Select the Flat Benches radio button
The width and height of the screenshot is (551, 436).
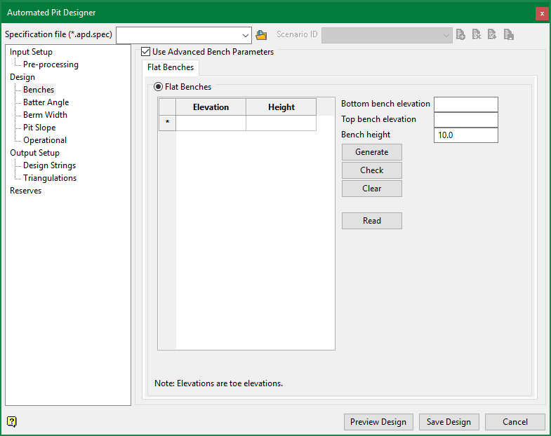coord(158,87)
